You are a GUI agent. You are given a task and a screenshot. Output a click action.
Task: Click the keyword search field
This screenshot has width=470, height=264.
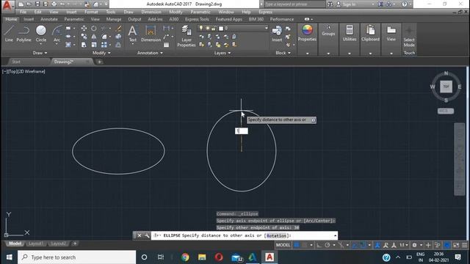pyautogui.click(x=294, y=4)
